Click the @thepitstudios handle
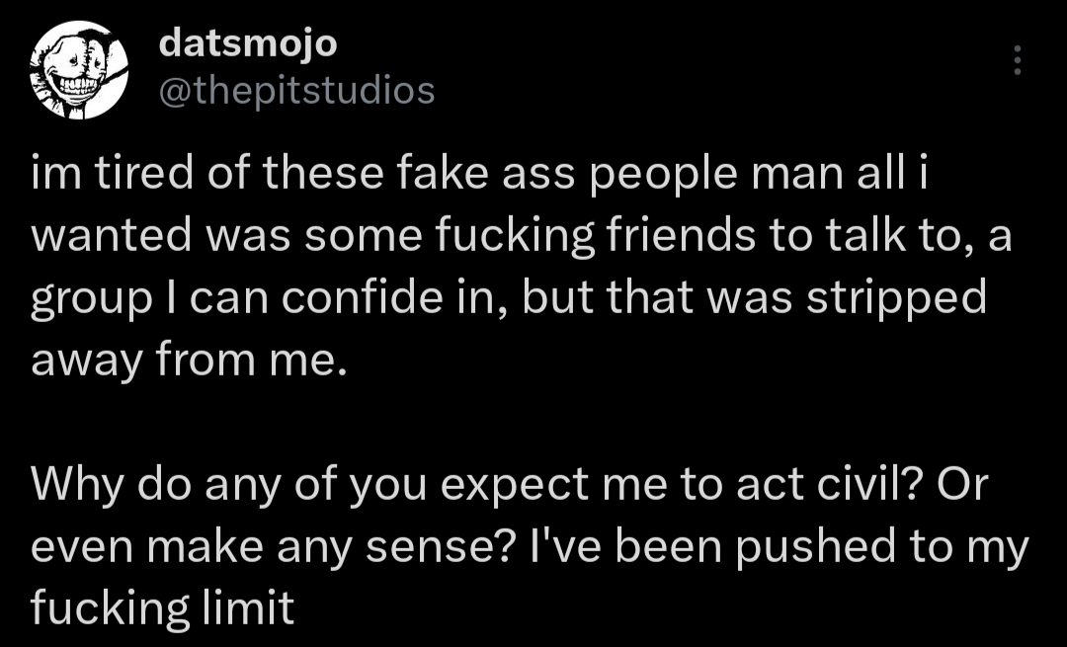Image resolution: width=1067 pixels, height=647 pixels. [296, 90]
